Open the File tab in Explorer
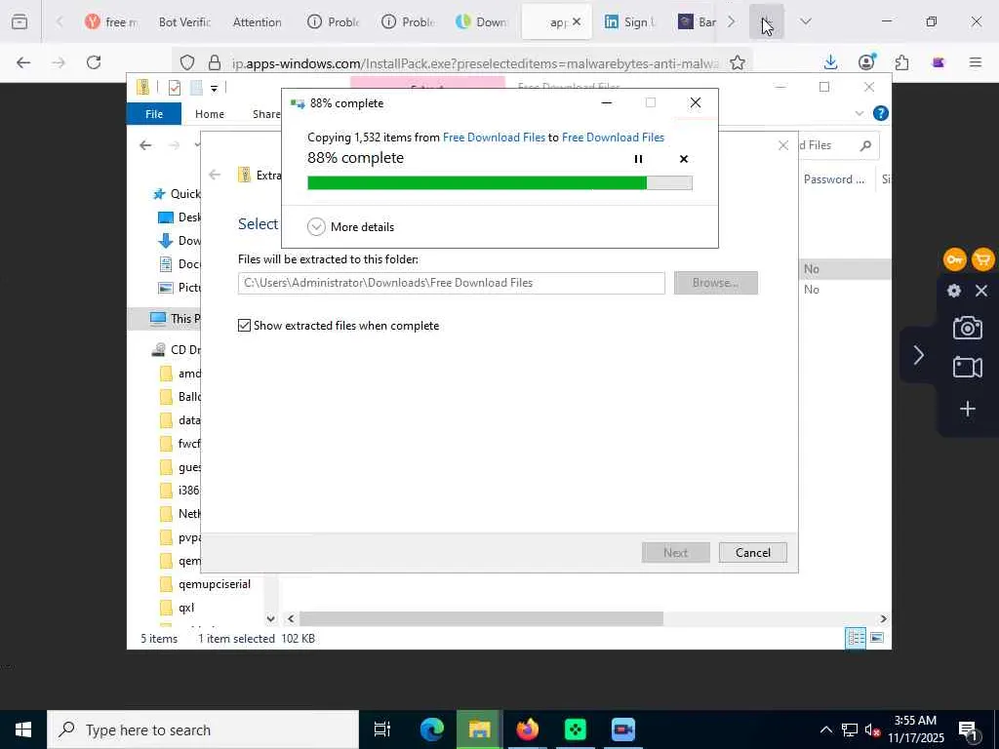Screen dimensions: 999x749 [x=154, y=114]
